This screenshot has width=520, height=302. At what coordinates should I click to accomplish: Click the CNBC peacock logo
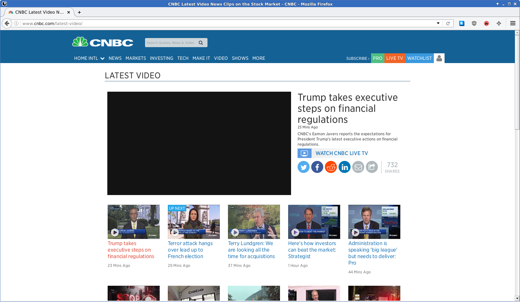[x=102, y=42]
